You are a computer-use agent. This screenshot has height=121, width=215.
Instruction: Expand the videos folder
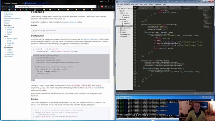[x=119, y=30]
